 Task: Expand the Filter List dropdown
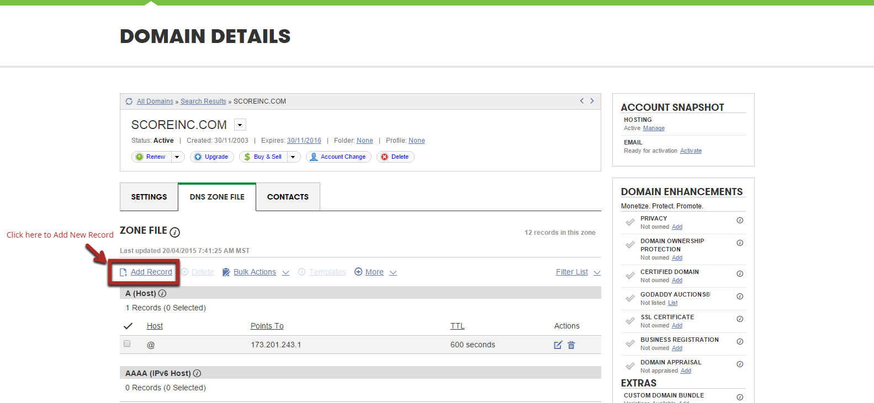pyautogui.click(x=597, y=272)
